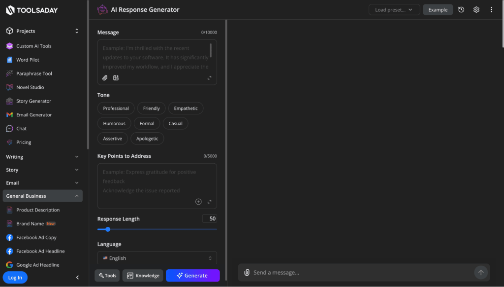
Task: Click the Example button
Action: (x=438, y=10)
